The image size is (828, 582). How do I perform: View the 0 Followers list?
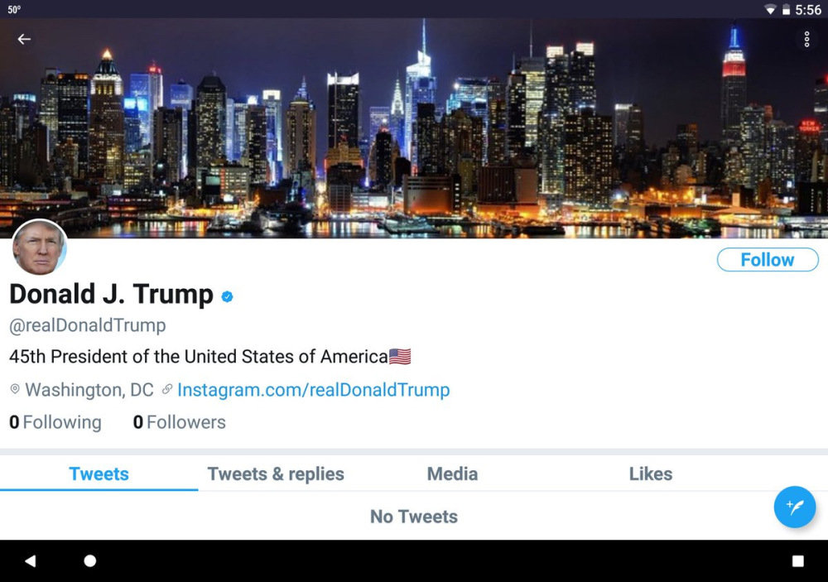[x=179, y=422]
